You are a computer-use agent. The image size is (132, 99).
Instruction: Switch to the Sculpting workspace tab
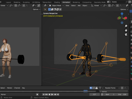(x=26, y=2)
